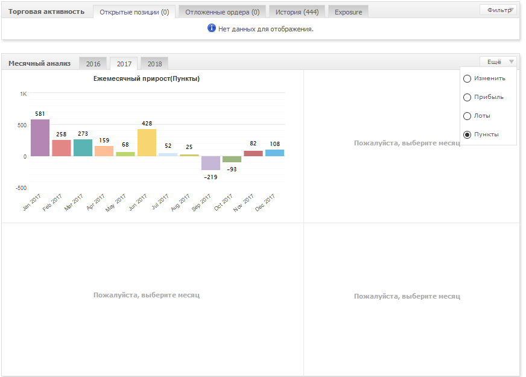This screenshot has height=377, width=526.
Task: Select the 2017 year tab
Action: coord(124,64)
